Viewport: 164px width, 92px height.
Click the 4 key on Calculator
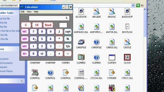coord(33,39)
